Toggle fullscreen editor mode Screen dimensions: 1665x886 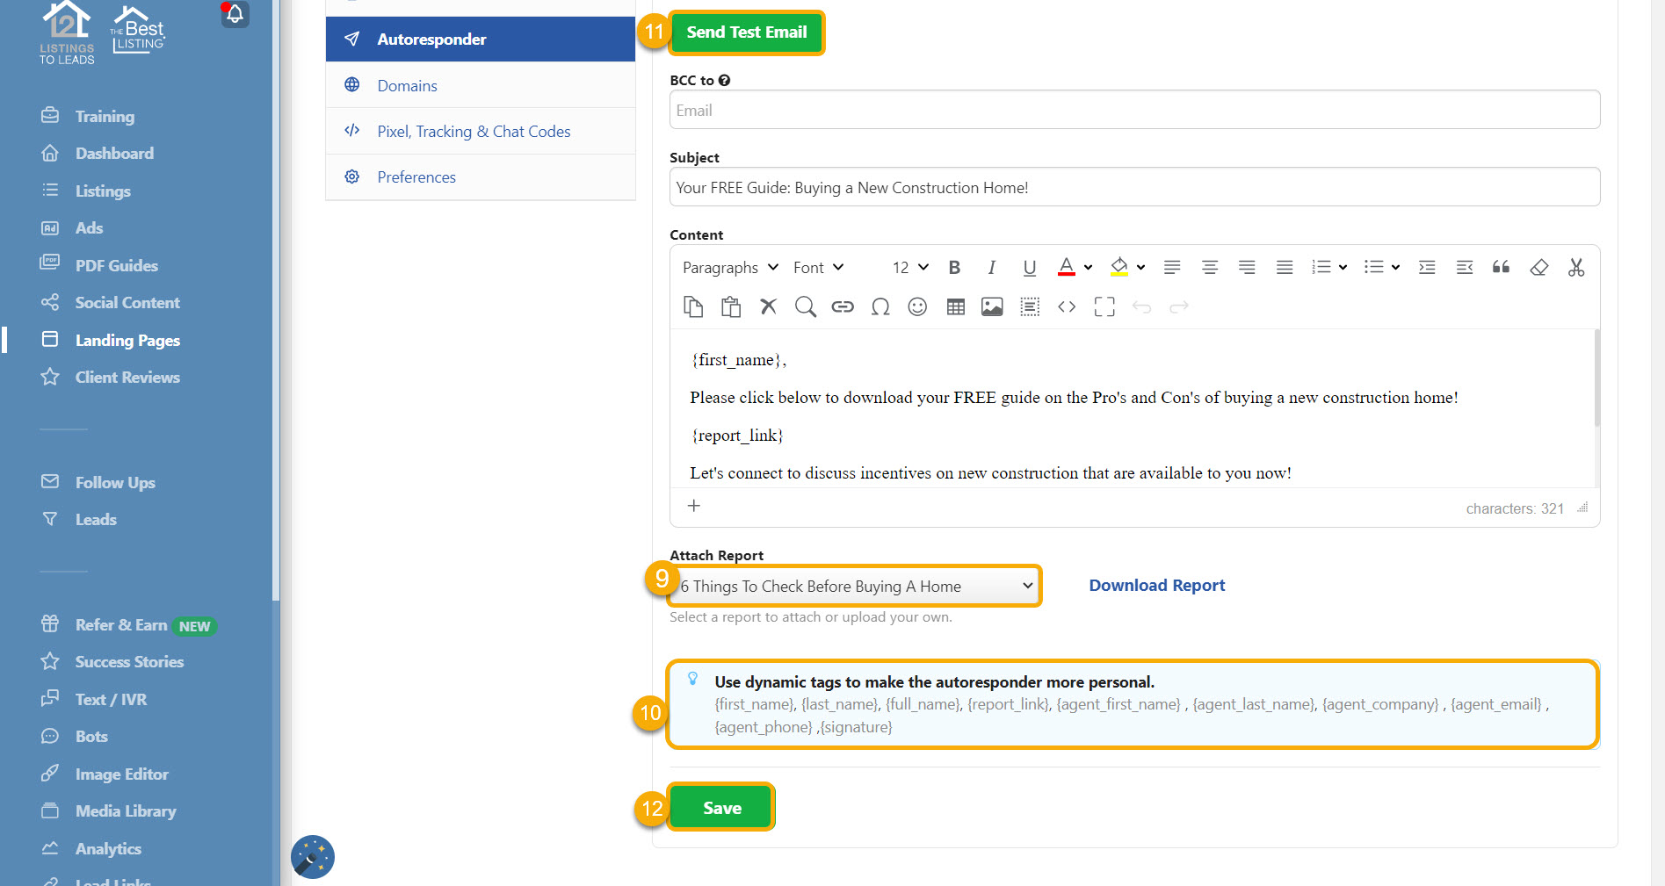(x=1104, y=306)
